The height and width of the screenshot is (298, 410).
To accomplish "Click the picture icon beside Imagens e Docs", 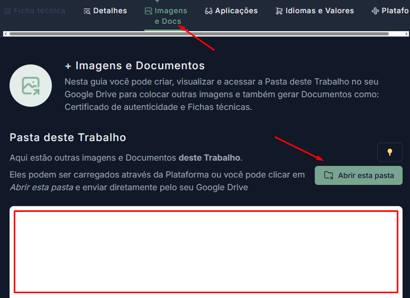I will [x=149, y=11].
